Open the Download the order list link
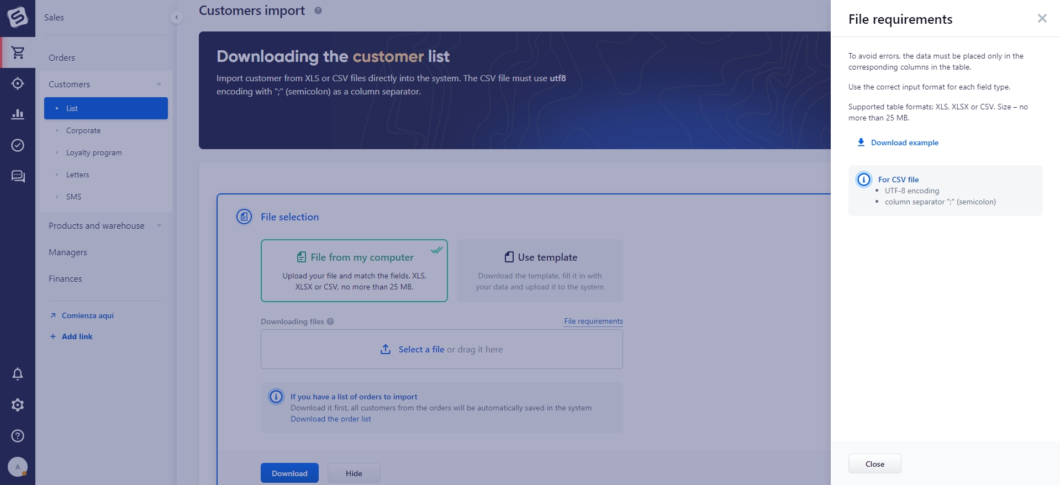1060x485 pixels. pos(331,419)
